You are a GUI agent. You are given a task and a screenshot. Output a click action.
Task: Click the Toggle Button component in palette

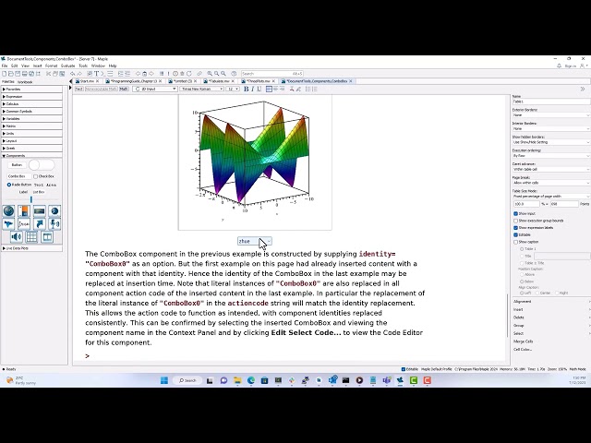42,165
